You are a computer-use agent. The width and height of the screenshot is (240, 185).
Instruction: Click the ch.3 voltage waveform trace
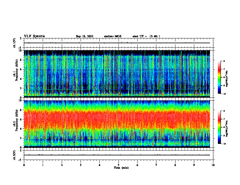tap(117, 155)
